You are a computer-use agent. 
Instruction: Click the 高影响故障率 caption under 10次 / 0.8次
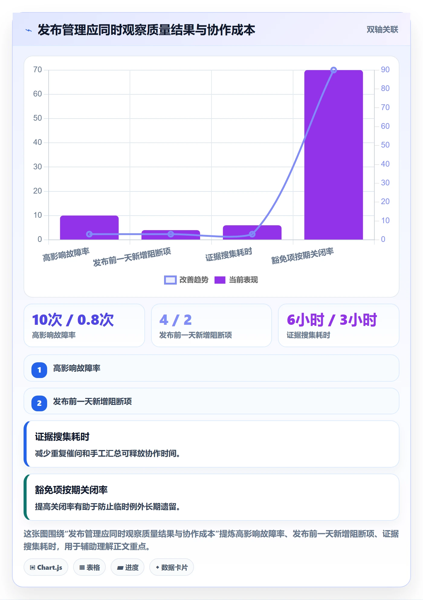point(54,335)
